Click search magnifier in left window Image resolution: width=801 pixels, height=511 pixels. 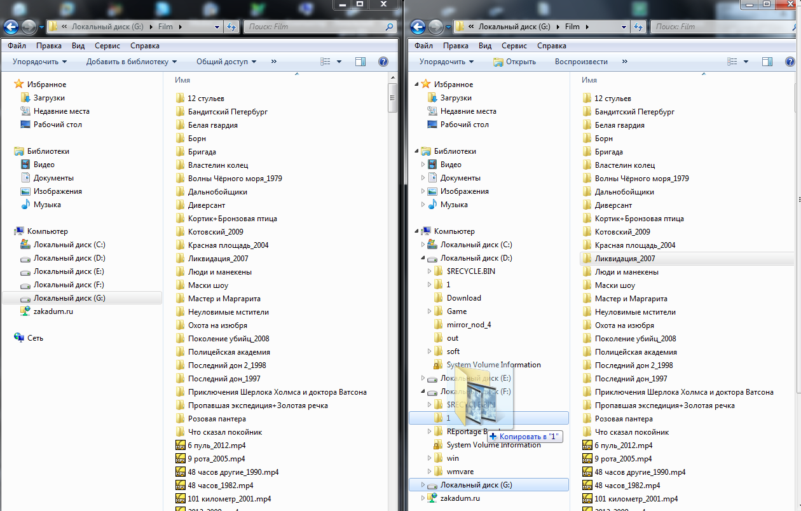(x=390, y=27)
